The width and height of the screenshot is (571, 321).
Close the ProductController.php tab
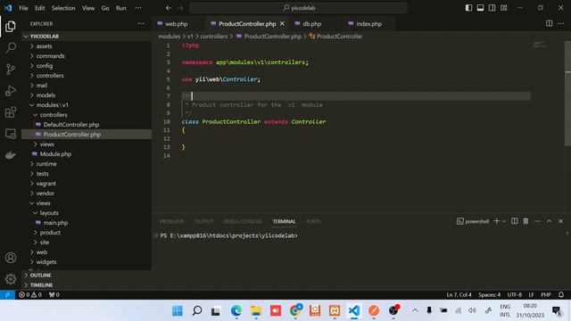[282, 24]
